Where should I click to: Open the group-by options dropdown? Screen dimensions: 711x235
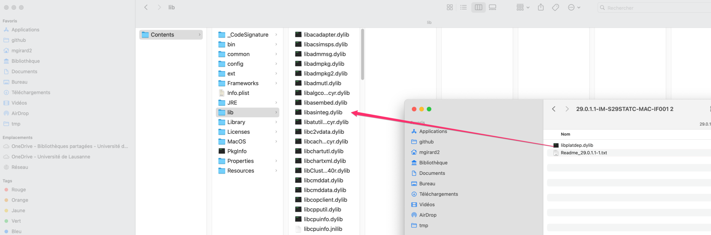(x=523, y=7)
